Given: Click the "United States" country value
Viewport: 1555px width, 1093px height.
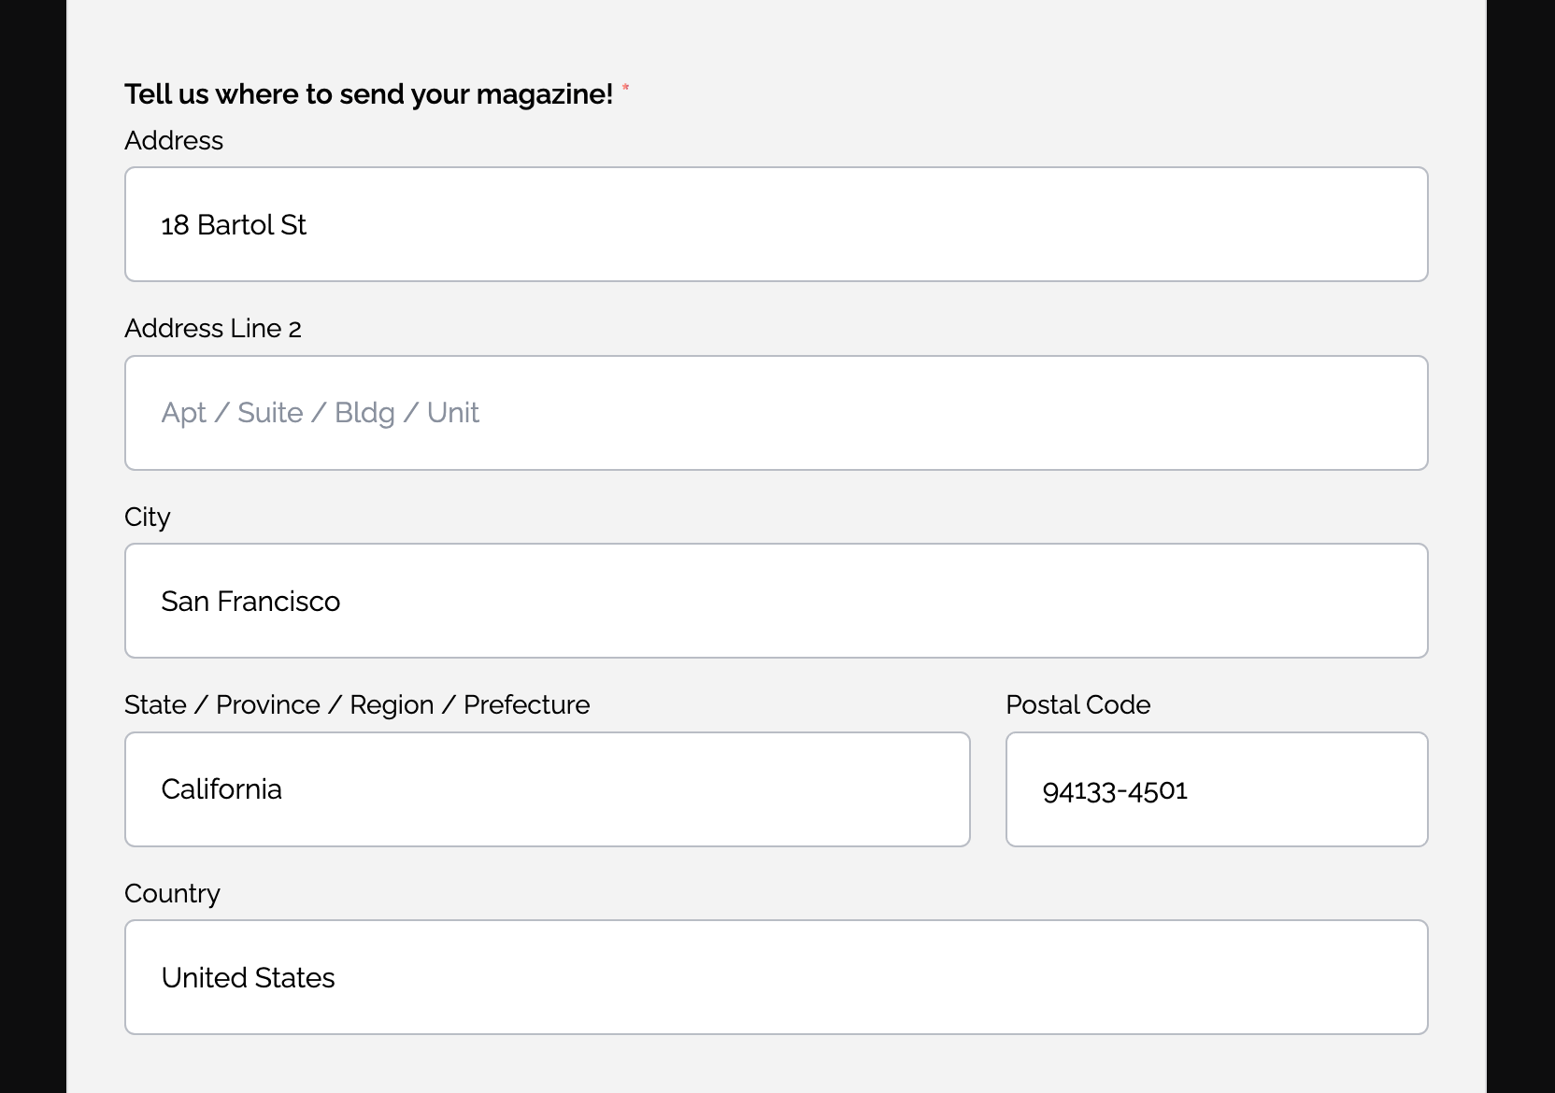Looking at the screenshot, I should tap(248, 978).
